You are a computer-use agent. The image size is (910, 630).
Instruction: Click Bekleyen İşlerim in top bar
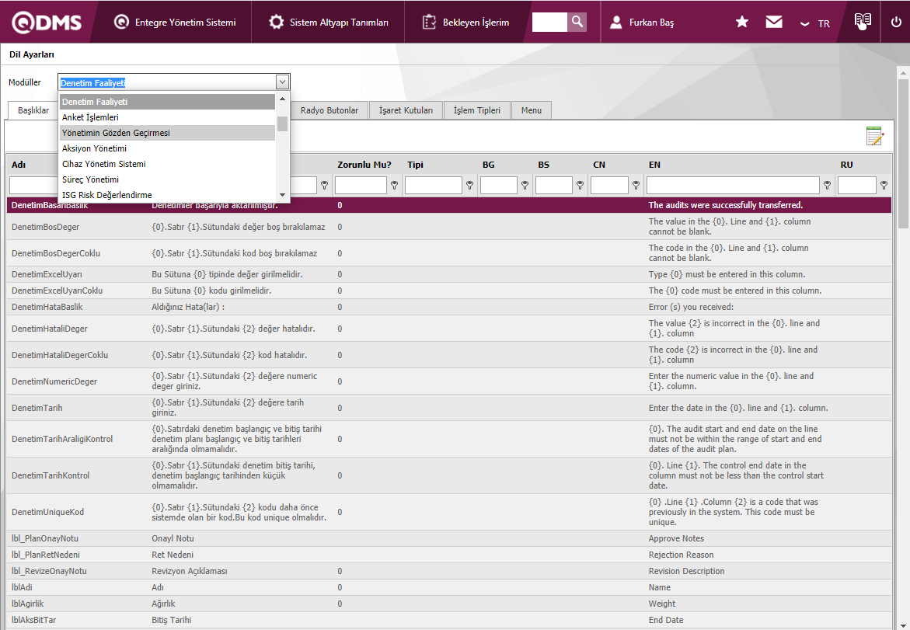[465, 23]
